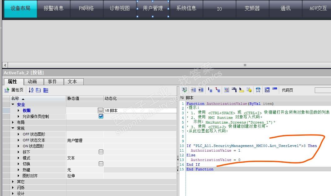Switch to the 动画 tab
This screenshot has width=331, height=196.
click(33, 82)
